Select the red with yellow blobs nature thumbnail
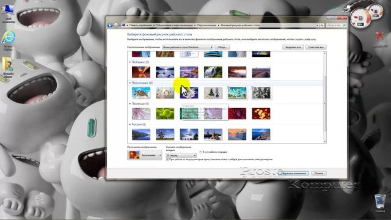 [261, 114]
